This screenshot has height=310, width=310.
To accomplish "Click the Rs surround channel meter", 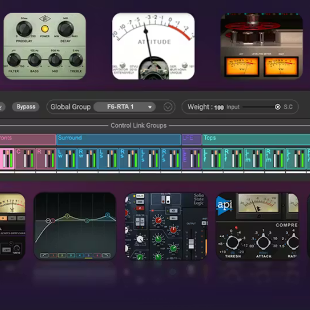I will pyautogui.click(x=129, y=158).
